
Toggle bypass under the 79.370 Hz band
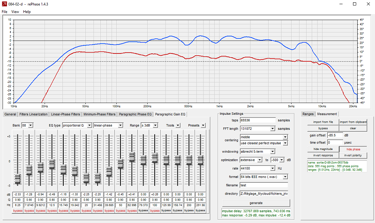(x=143, y=210)
